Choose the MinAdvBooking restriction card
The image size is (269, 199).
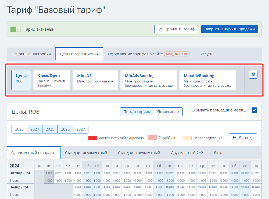[149, 80]
